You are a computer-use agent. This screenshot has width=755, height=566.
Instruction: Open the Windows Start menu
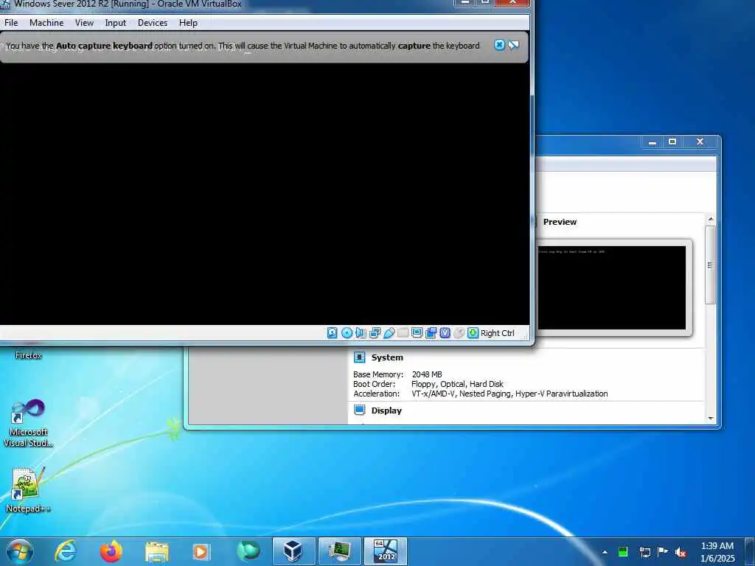(20, 551)
